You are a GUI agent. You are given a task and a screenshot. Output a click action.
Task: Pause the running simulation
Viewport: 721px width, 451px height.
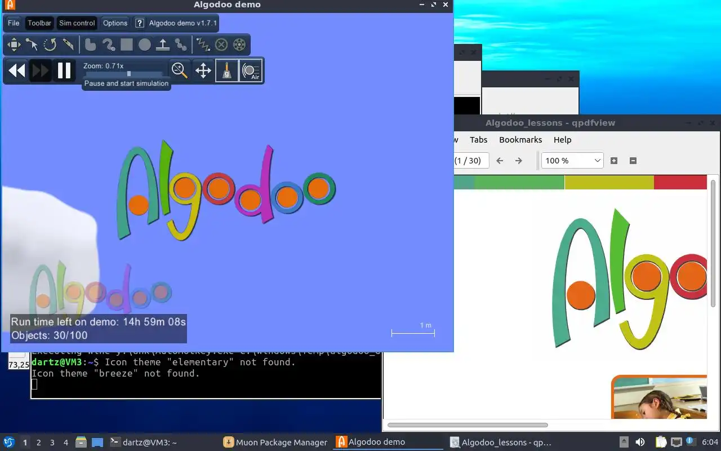[64, 70]
